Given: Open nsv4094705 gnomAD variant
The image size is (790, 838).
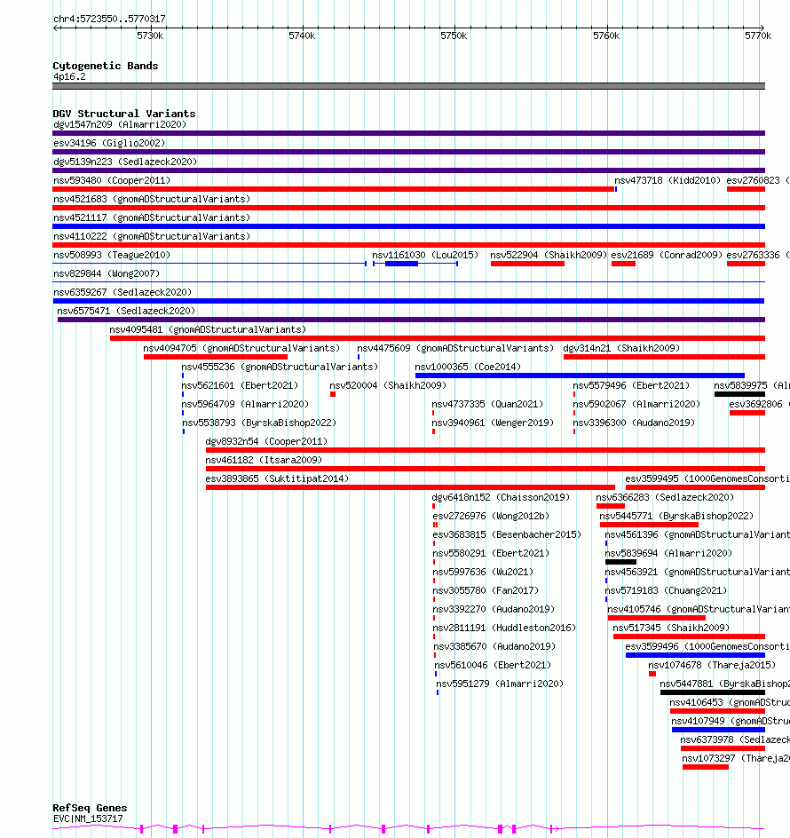Looking at the screenshot, I should [241, 349].
